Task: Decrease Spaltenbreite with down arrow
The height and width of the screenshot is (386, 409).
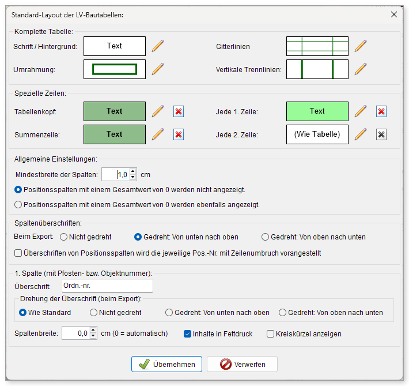Action: [93, 336]
